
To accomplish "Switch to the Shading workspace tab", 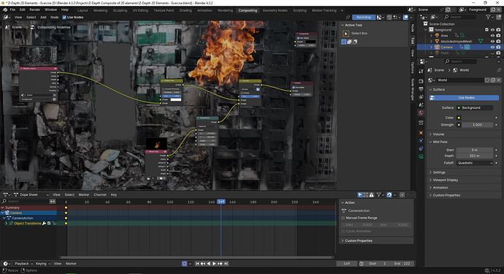I will point(186,10).
